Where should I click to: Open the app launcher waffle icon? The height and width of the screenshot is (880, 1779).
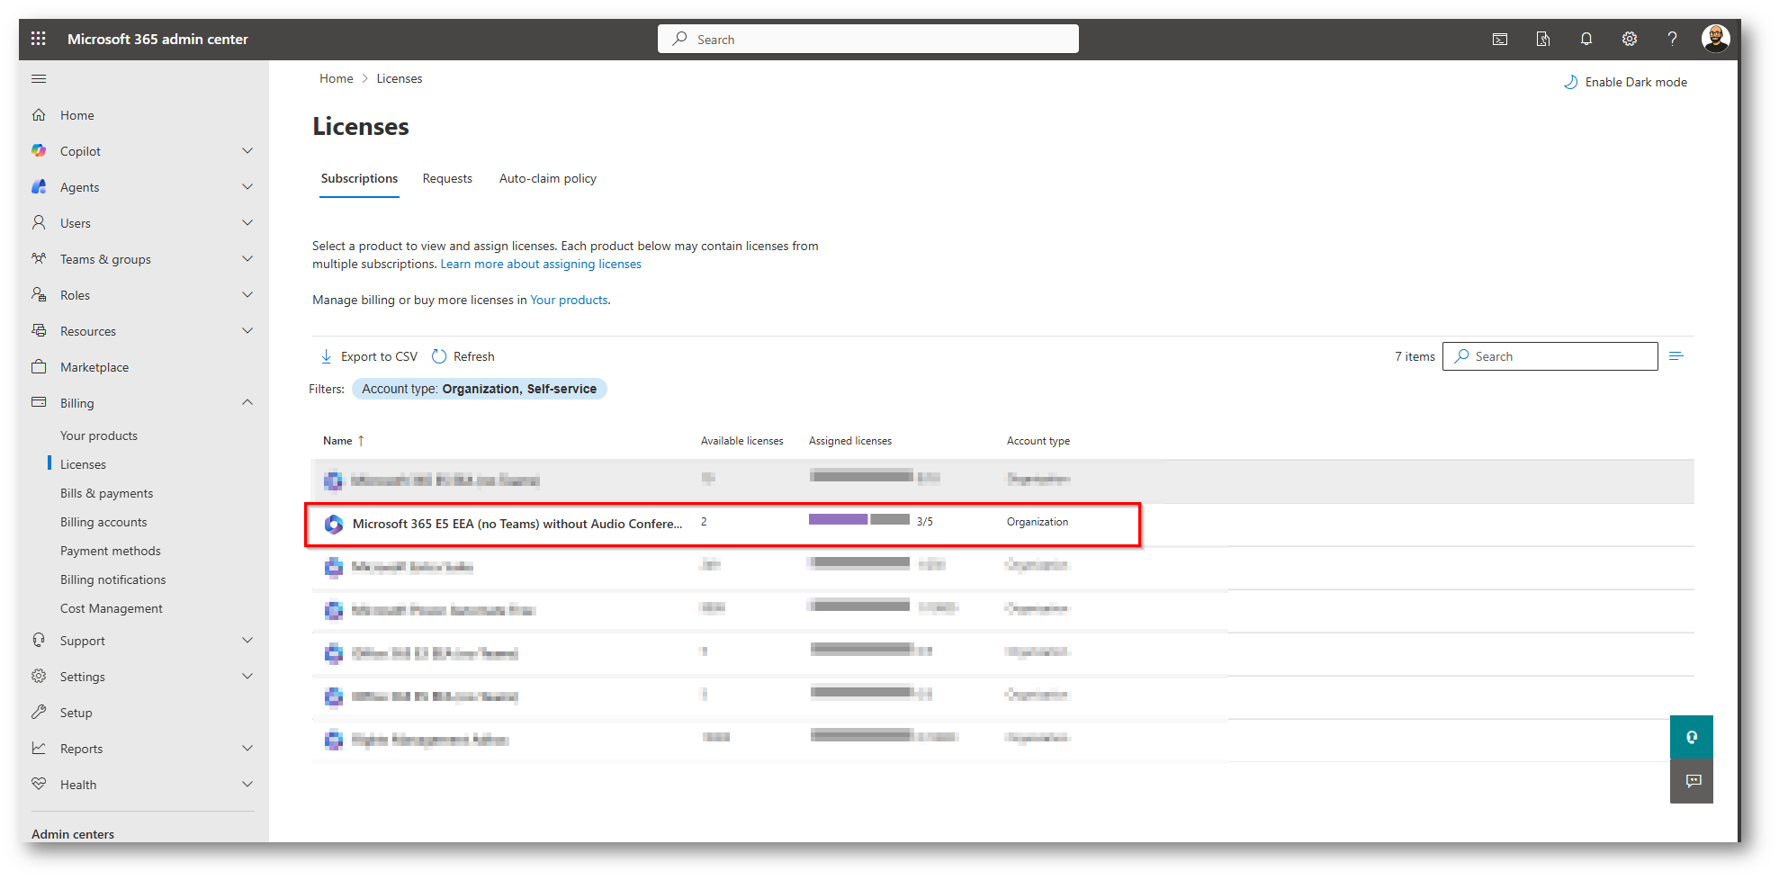click(38, 39)
